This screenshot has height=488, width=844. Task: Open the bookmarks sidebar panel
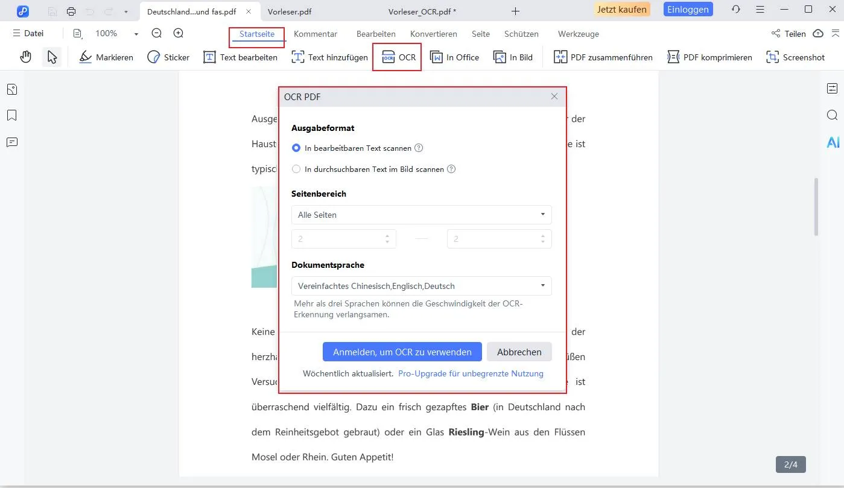11,115
